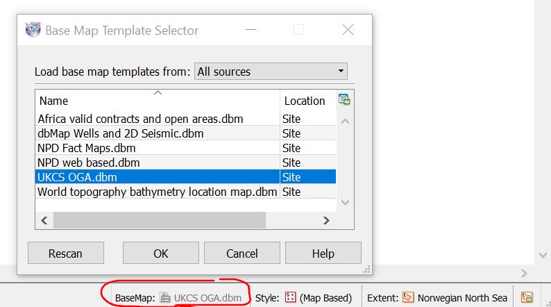Click main window's vertical scroll down arrow

pos(543,255)
